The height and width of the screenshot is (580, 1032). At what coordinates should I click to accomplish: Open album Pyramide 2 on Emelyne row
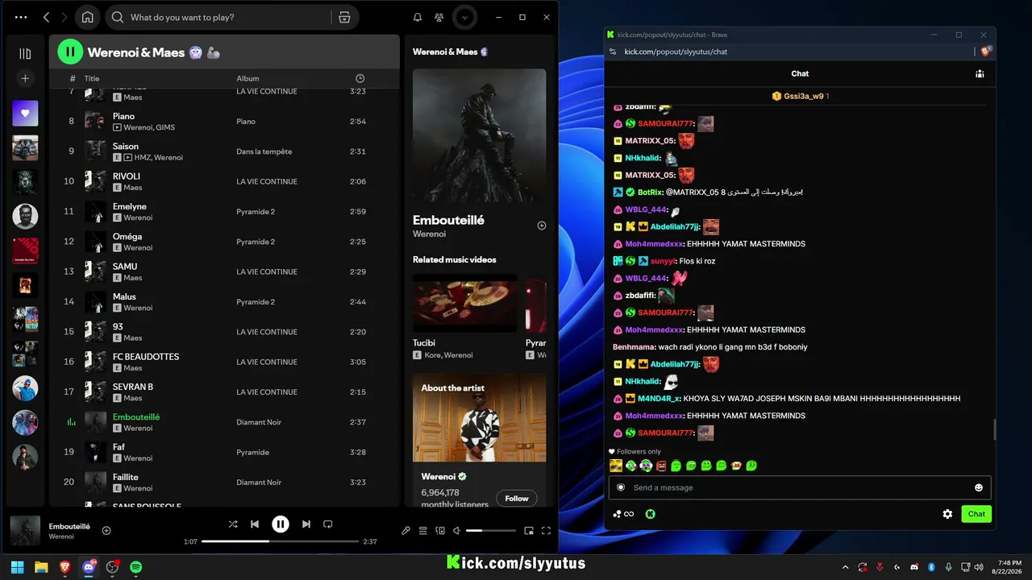tap(256, 212)
